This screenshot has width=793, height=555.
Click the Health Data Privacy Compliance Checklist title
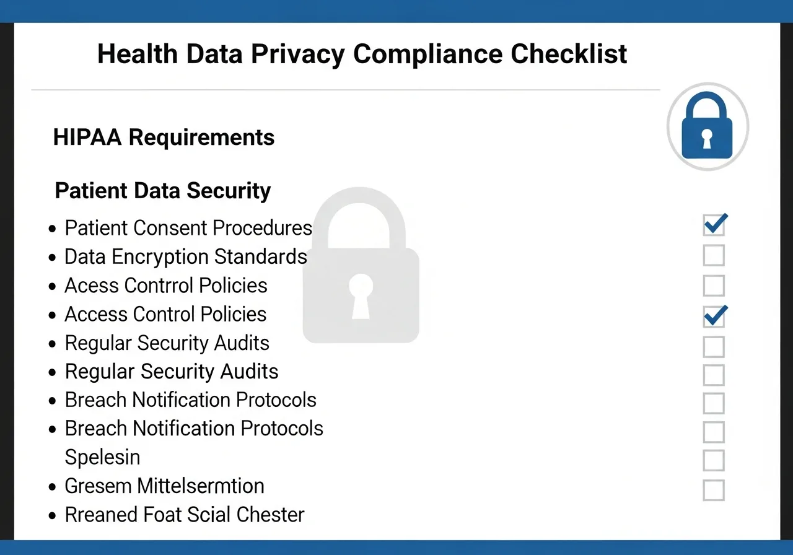(362, 55)
